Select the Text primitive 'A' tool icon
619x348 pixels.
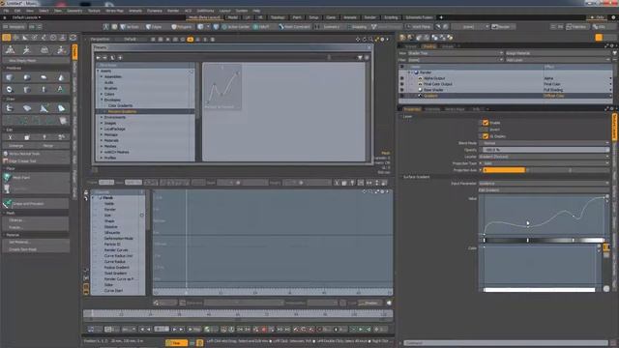coord(60,90)
